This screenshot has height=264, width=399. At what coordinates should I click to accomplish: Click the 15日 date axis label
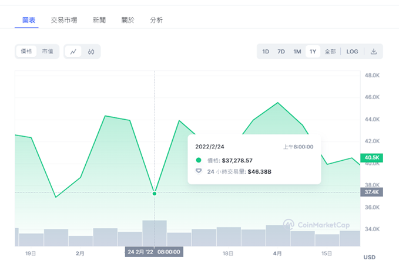coord(327,253)
